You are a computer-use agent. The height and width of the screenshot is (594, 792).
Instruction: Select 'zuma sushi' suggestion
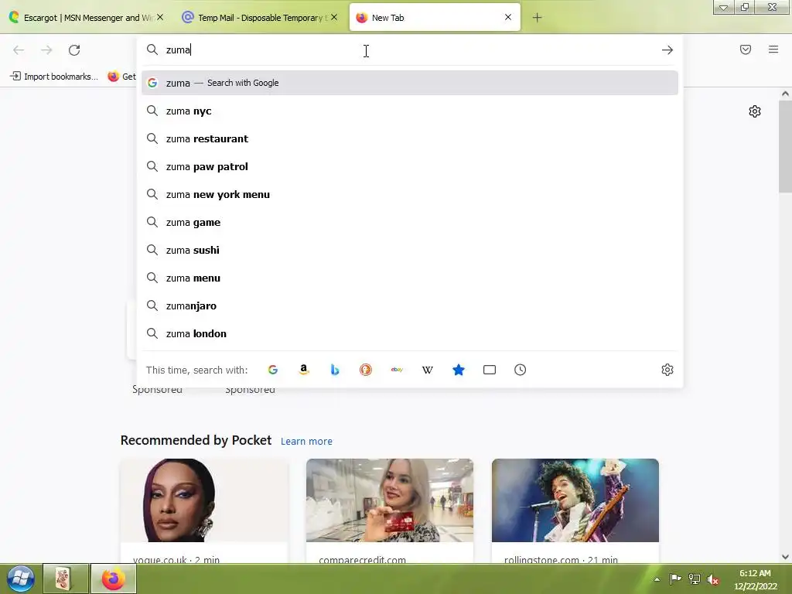tap(410, 250)
